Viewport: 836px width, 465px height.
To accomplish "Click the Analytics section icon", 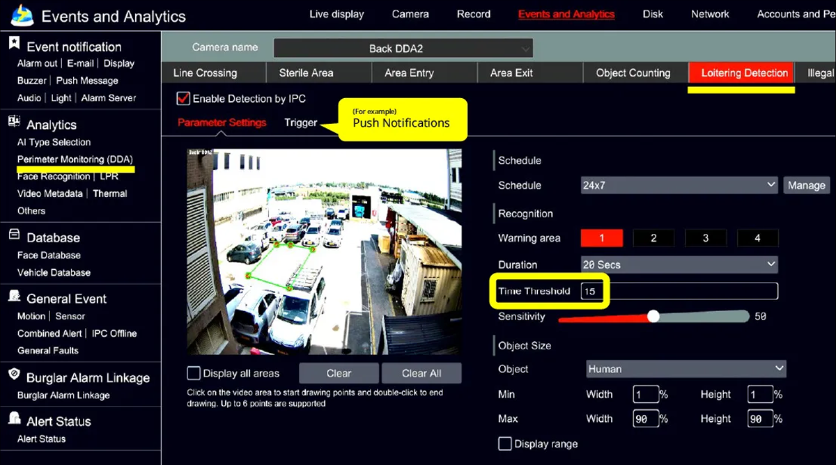I will (14, 122).
